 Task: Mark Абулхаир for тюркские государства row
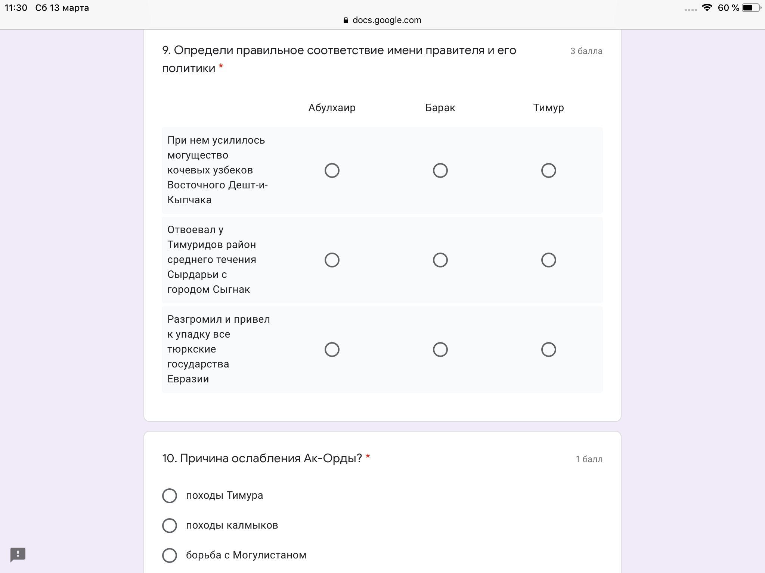pyautogui.click(x=332, y=350)
